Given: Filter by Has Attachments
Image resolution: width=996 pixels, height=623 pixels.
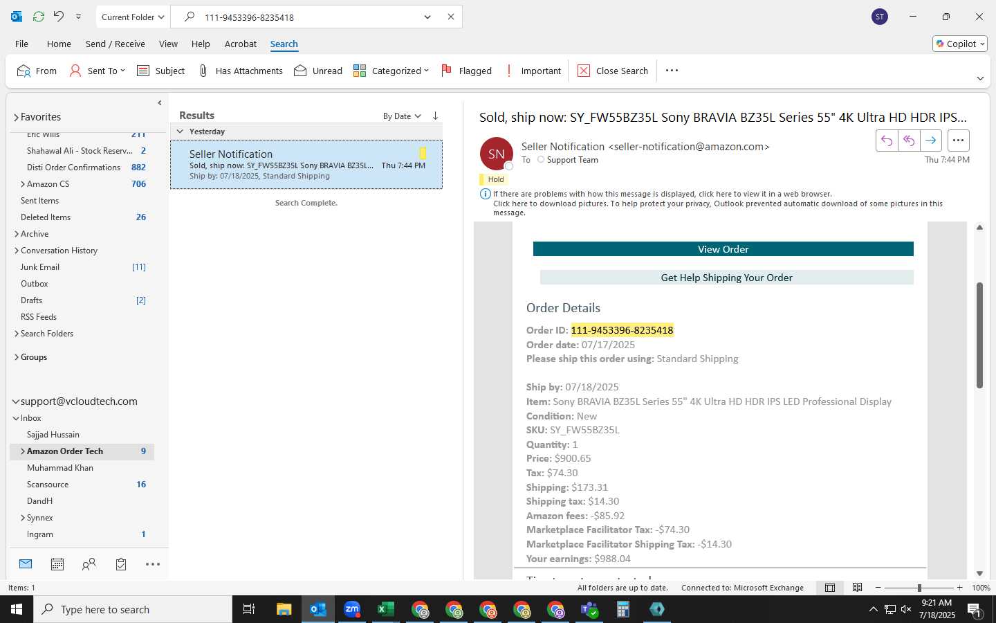Looking at the screenshot, I should coord(240,71).
